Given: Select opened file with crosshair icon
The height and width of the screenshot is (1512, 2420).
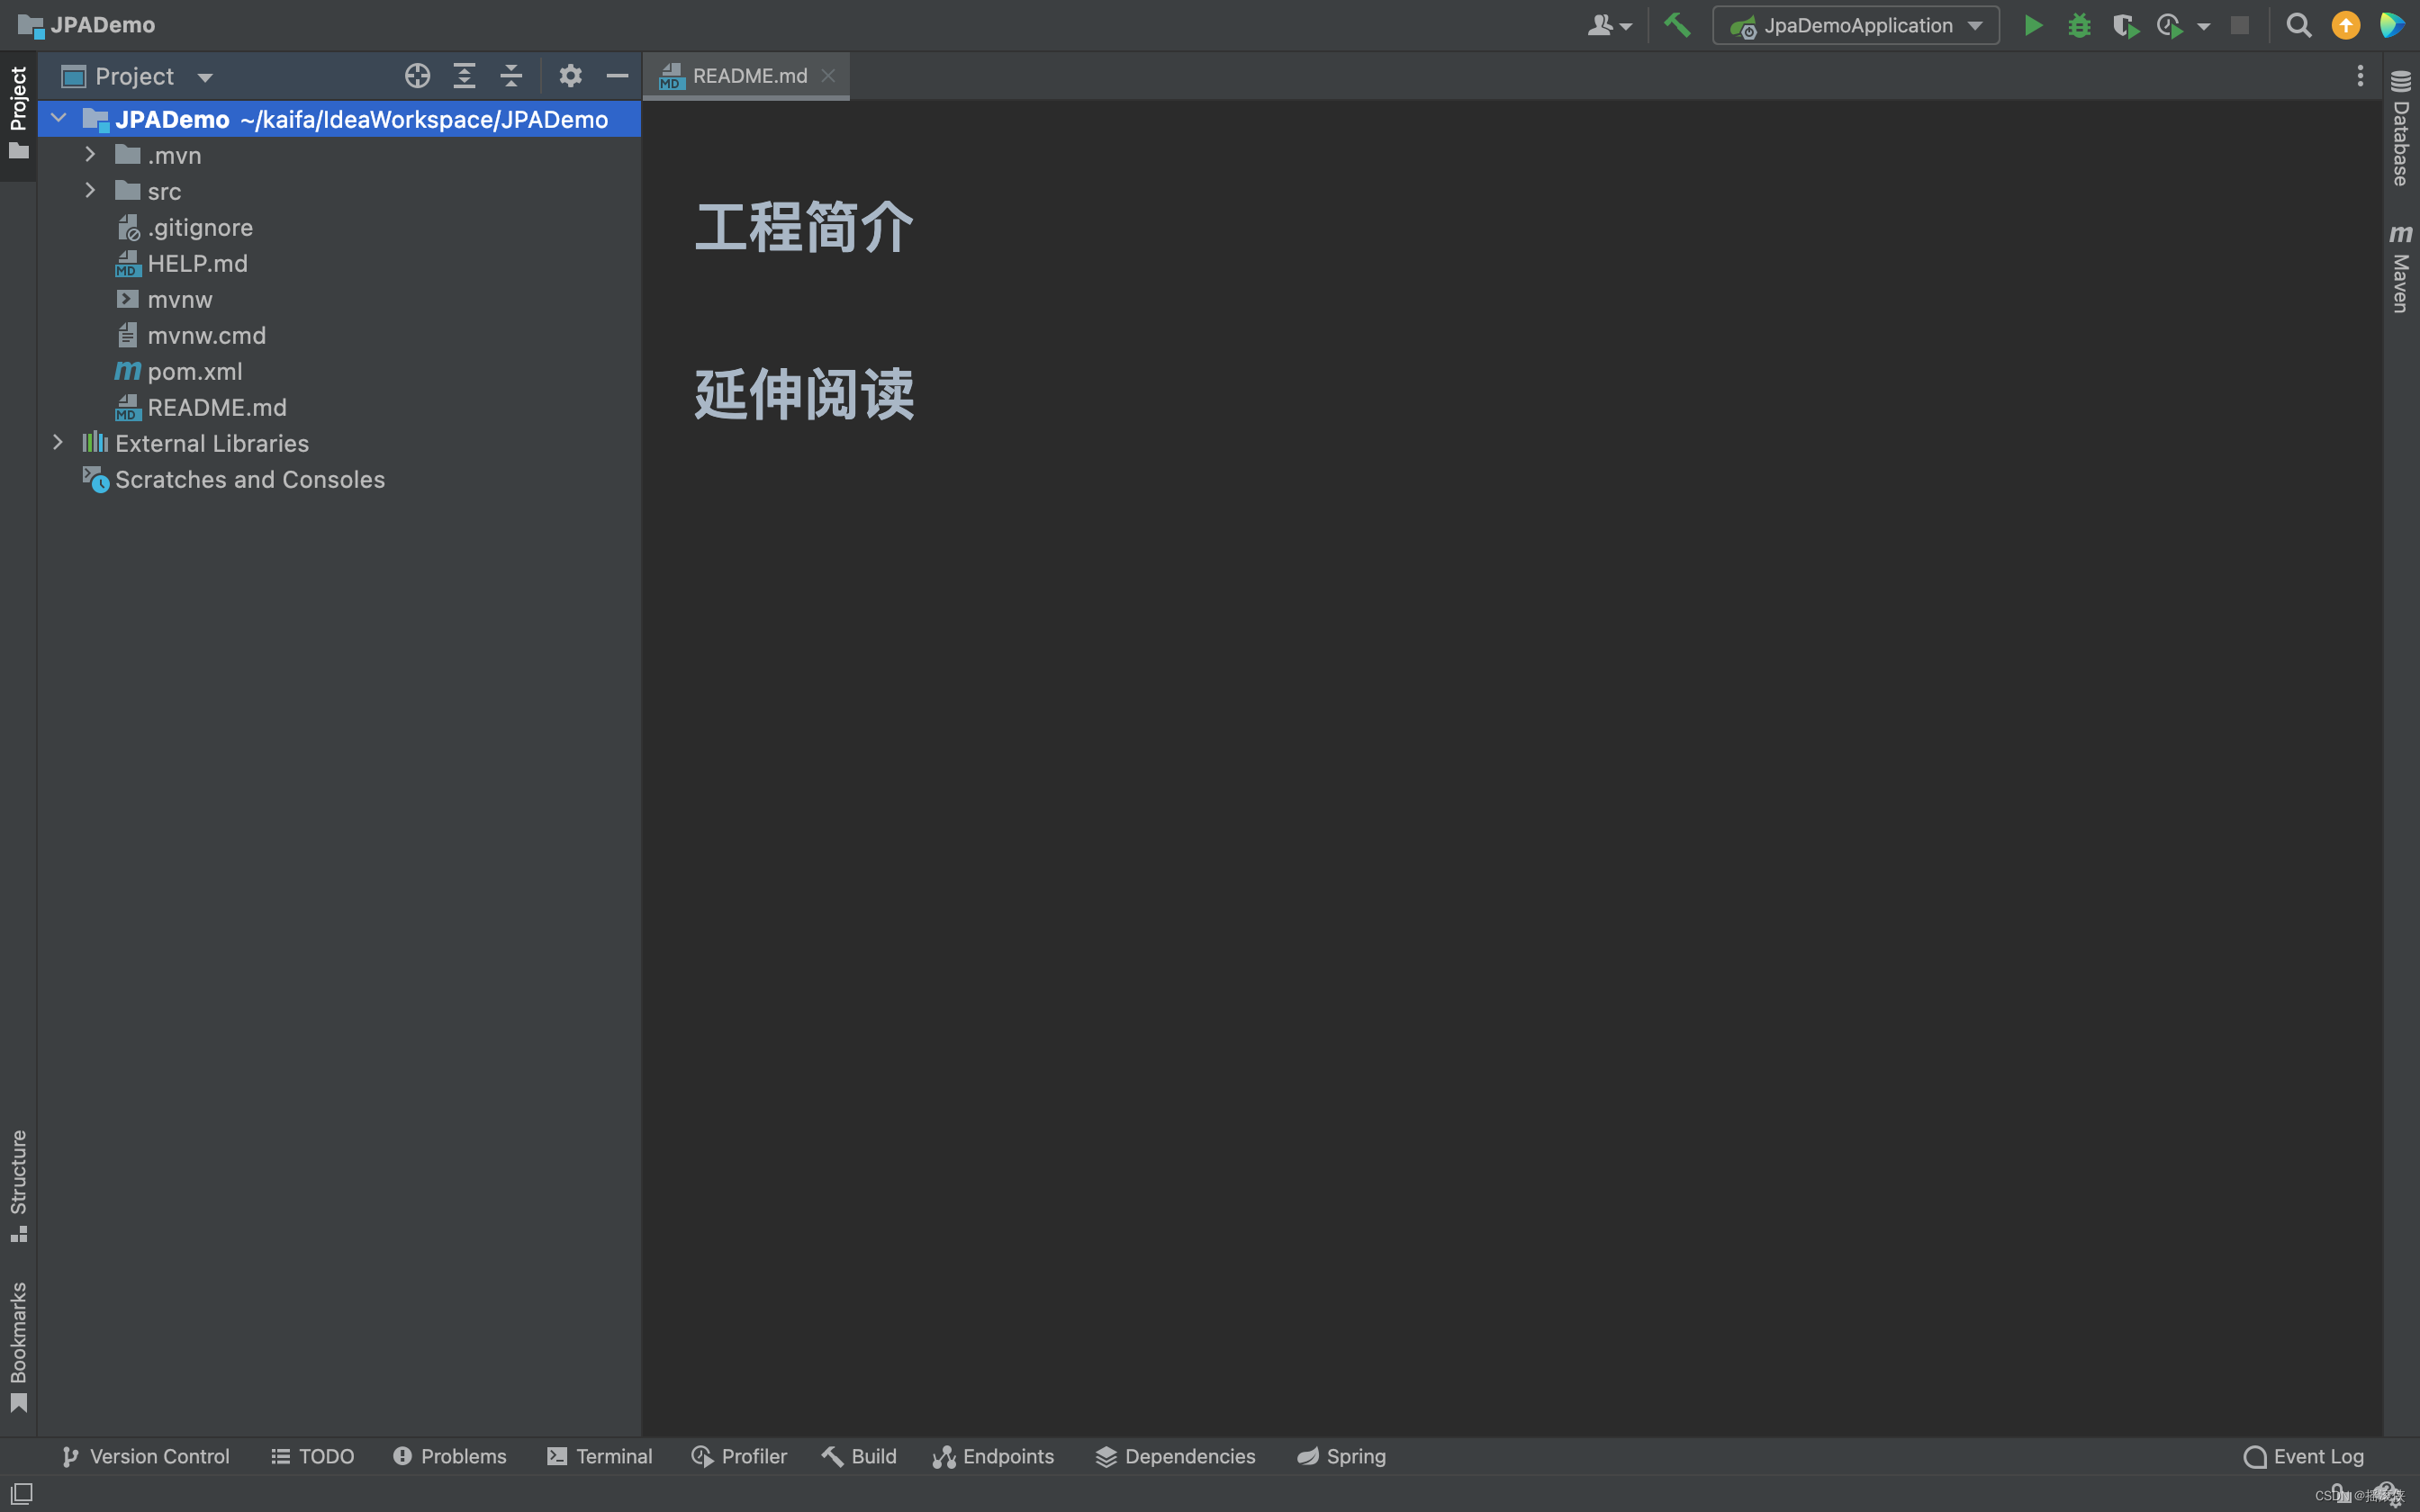Looking at the screenshot, I should coord(417,76).
